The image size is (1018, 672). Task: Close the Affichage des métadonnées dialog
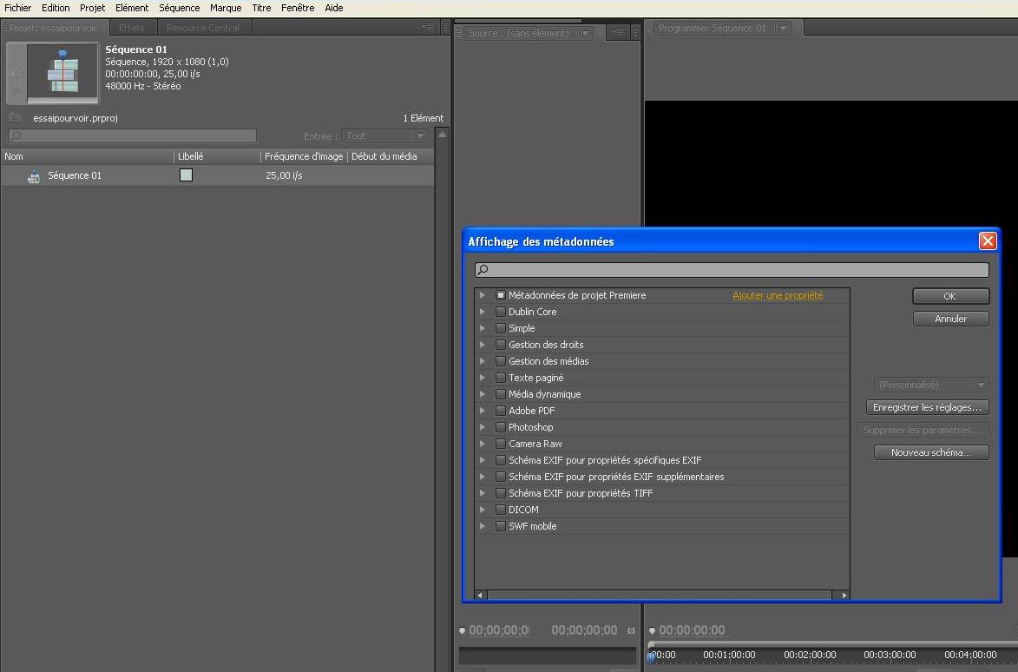(x=988, y=240)
